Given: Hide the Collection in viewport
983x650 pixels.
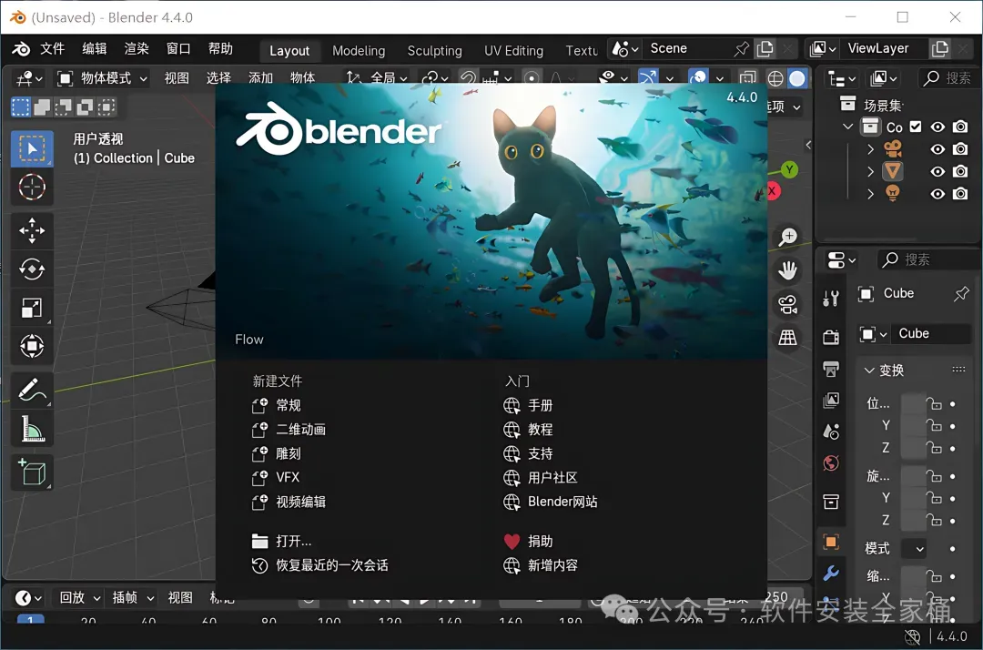Looking at the screenshot, I should point(937,127).
